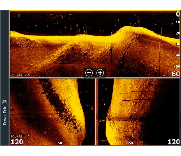Click the 50 marker on depth scale
This screenshot has height=156, width=181.
point(178,66)
